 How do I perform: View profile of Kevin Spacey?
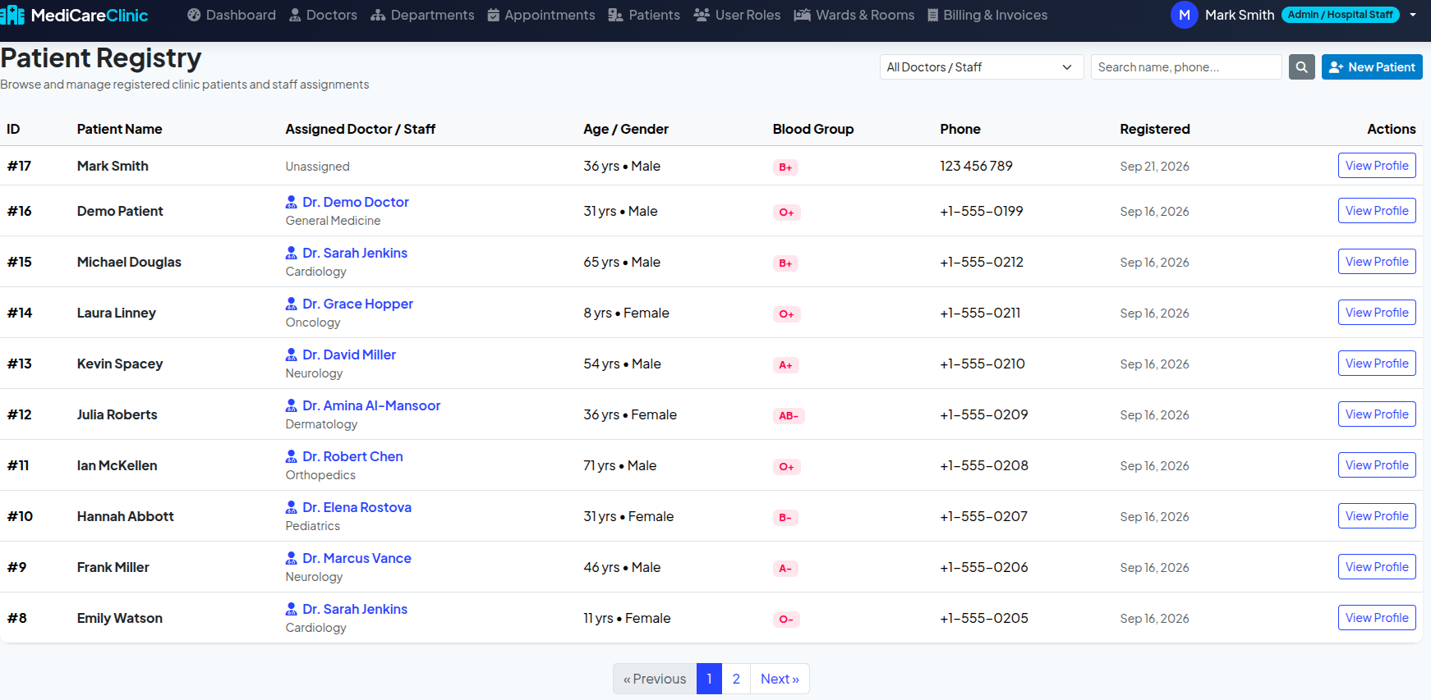click(x=1377, y=364)
